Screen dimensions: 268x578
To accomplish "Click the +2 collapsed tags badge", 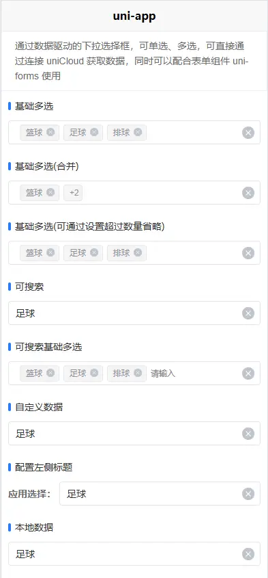I will tap(73, 193).
